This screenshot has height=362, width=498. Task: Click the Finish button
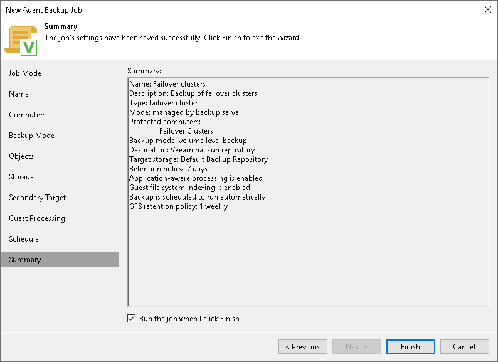coord(410,346)
